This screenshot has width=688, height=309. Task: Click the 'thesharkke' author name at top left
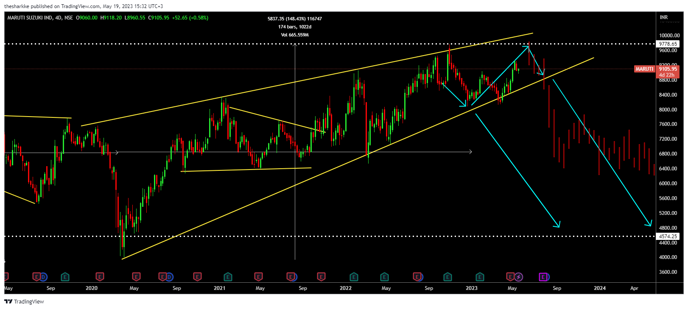17,6
